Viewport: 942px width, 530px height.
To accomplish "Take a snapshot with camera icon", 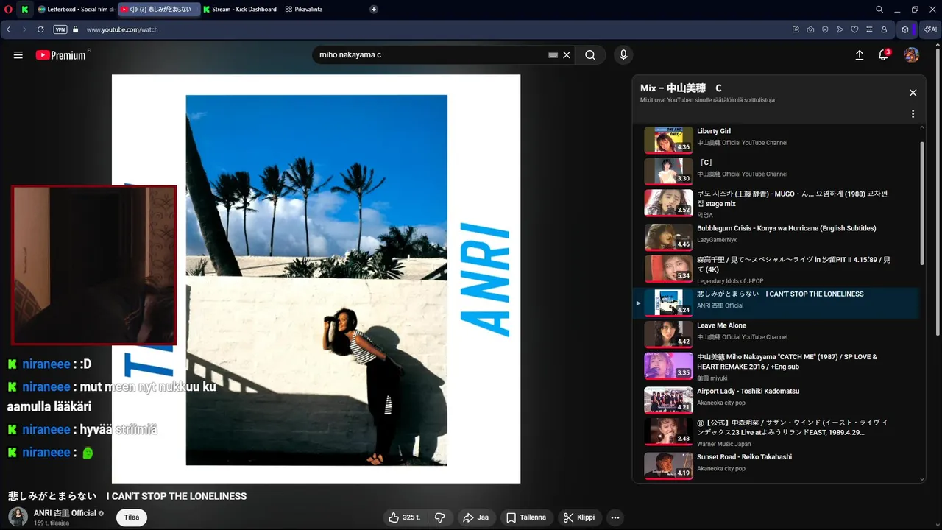I will tap(810, 29).
